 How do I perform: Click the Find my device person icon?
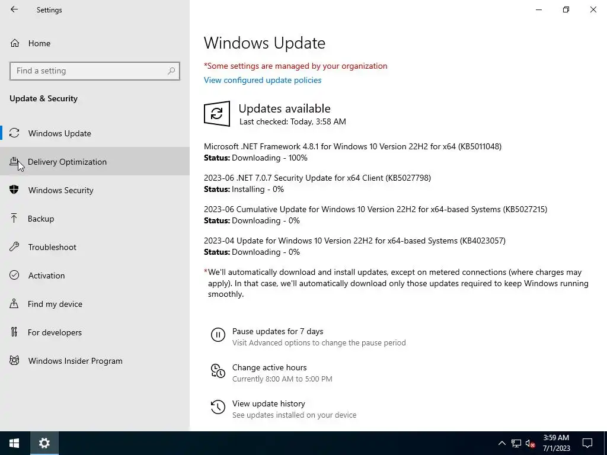pos(14,303)
